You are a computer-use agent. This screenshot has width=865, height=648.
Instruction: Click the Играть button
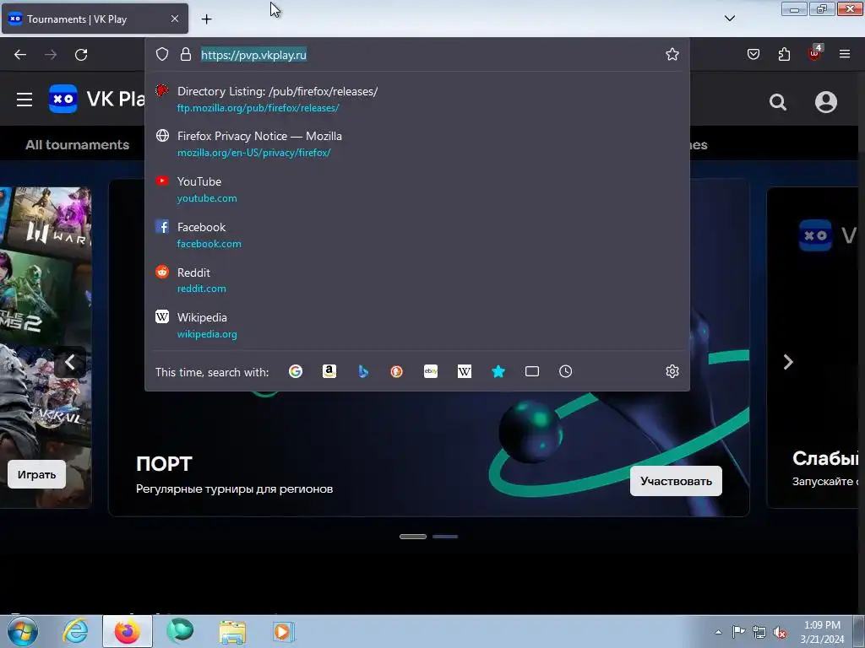pyautogui.click(x=36, y=474)
